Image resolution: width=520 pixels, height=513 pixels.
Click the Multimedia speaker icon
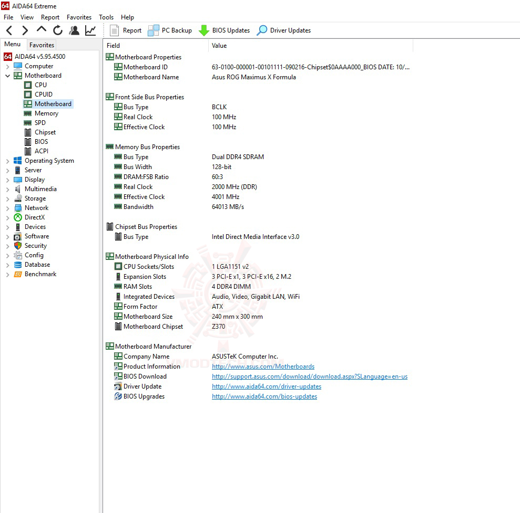click(17, 189)
